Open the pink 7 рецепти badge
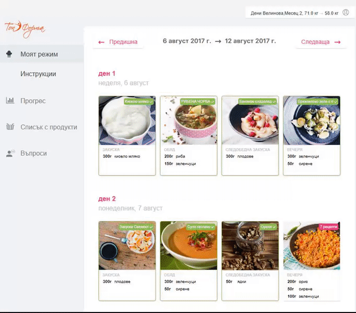Viewport: 356px width, 313px height. [328, 227]
